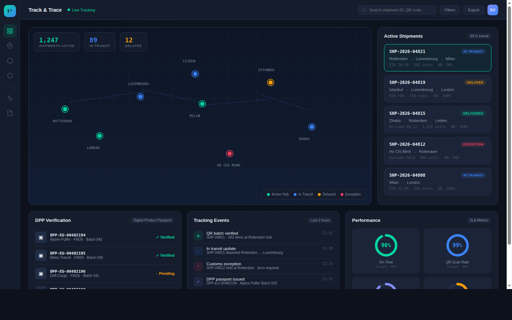Click the In transit update arrow icon
This screenshot has width=512, height=320.
198,251
